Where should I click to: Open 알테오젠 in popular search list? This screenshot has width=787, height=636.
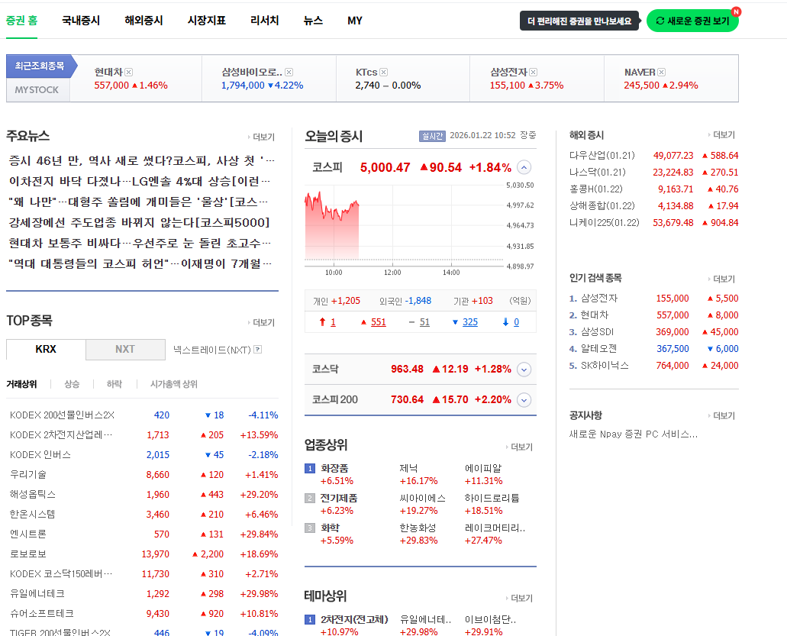(x=598, y=349)
